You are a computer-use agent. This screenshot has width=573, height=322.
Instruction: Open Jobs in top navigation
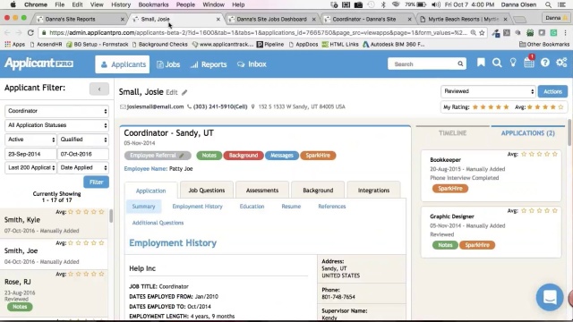click(x=168, y=64)
